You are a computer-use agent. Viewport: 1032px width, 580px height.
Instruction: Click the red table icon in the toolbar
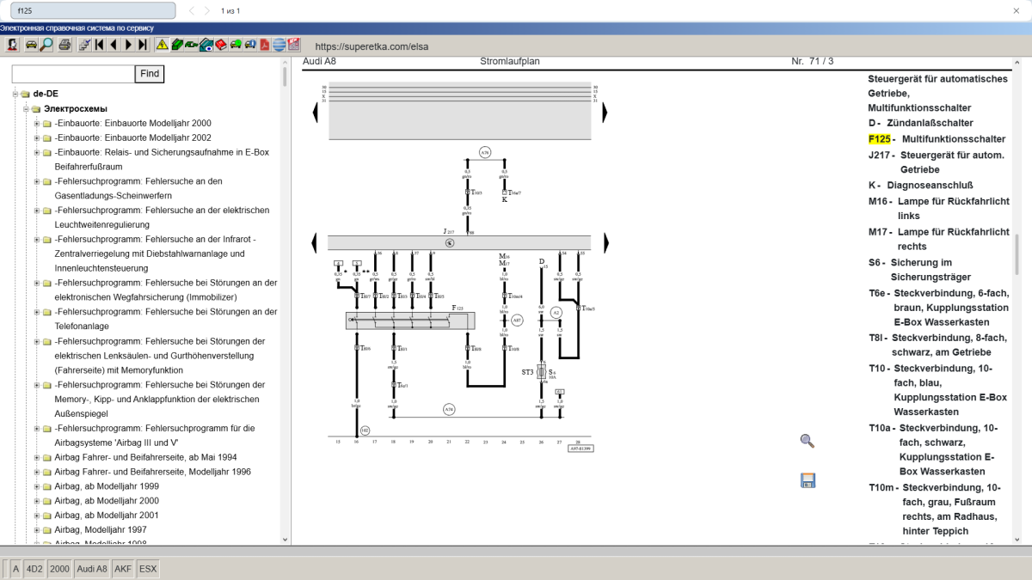coord(294,45)
